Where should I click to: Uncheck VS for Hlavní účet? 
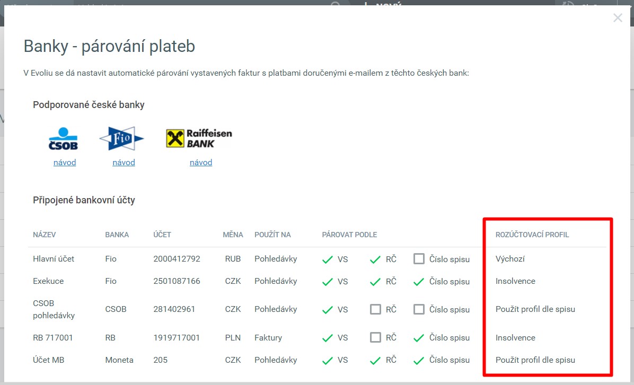point(328,259)
